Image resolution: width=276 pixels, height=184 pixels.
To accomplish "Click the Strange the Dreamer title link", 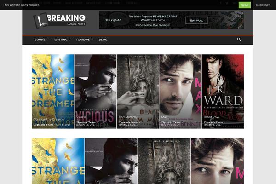I will [x=49, y=119].
